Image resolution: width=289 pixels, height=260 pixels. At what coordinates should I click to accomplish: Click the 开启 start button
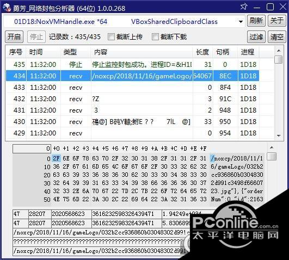click(14, 36)
